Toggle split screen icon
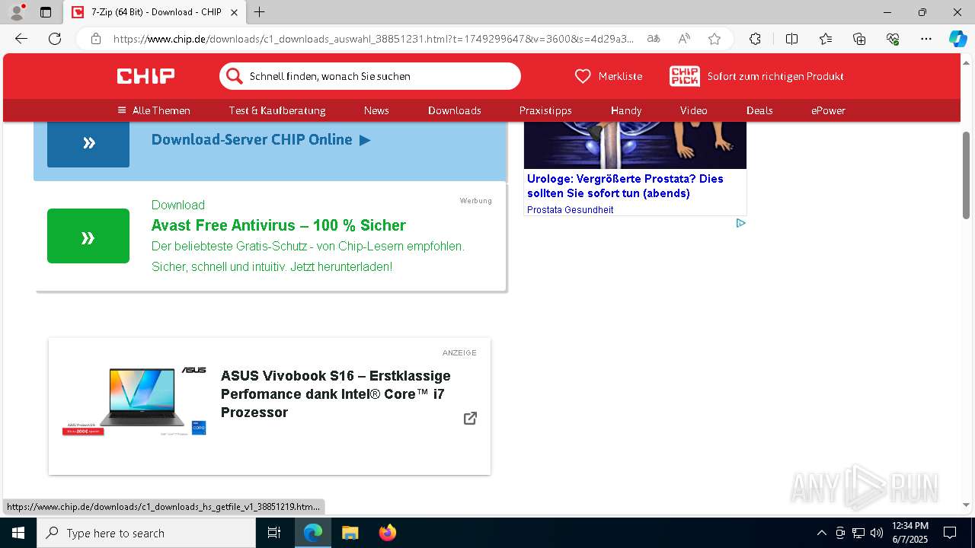Image resolution: width=975 pixels, height=548 pixels. pyautogui.click(x=791, y=39)
